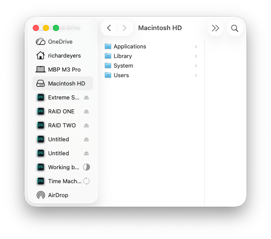Select the Applications folder

151,47
